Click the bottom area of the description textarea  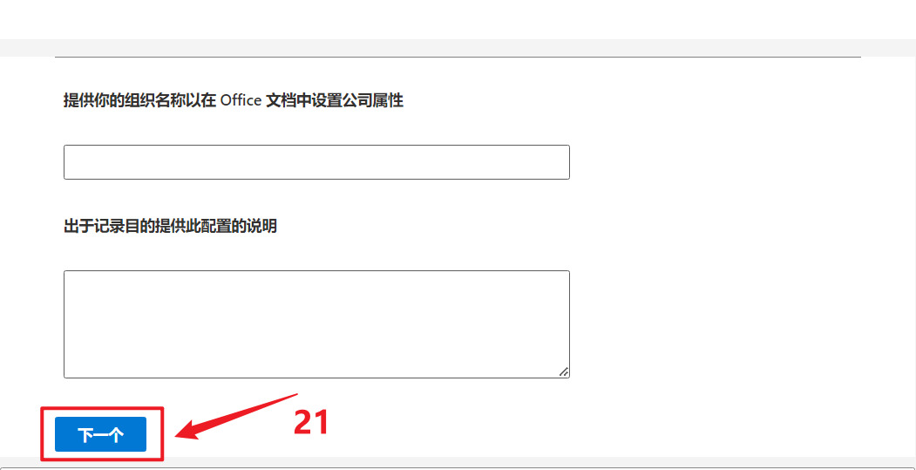(316, 370)
